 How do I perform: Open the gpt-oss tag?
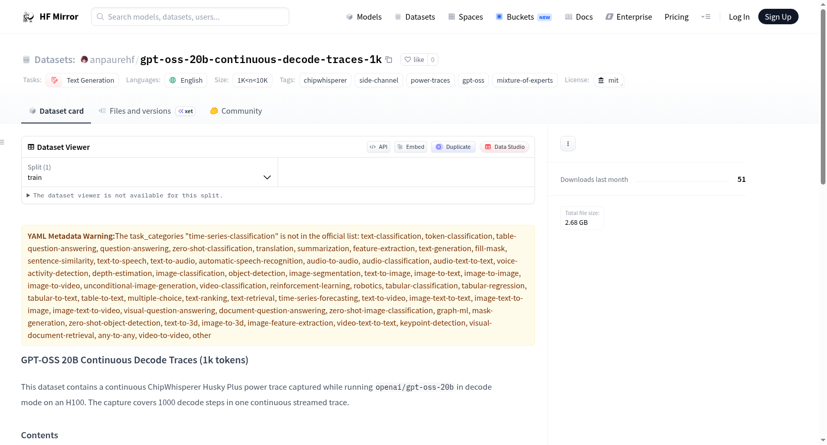(x=473, y=80)
